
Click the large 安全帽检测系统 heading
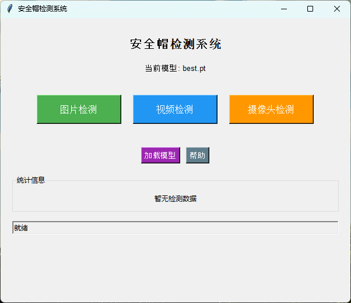click(x=175, y=44)
